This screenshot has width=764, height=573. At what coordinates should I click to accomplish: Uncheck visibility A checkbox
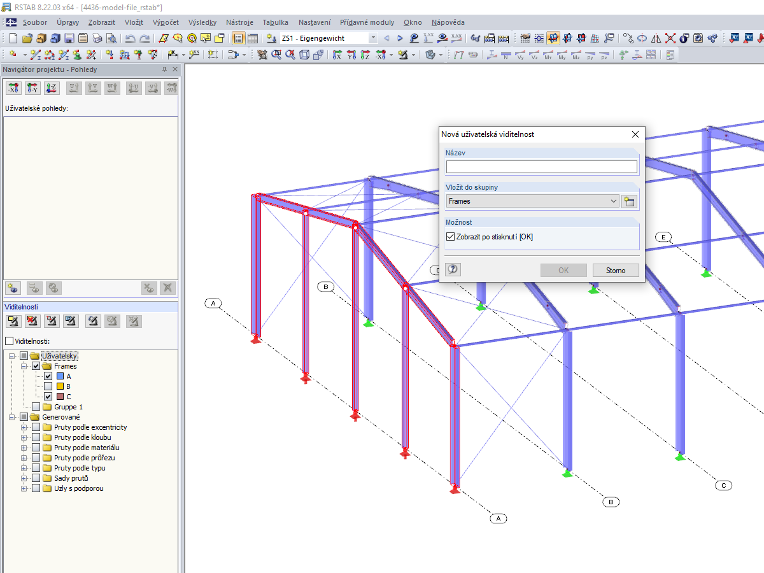click(48, 376)
